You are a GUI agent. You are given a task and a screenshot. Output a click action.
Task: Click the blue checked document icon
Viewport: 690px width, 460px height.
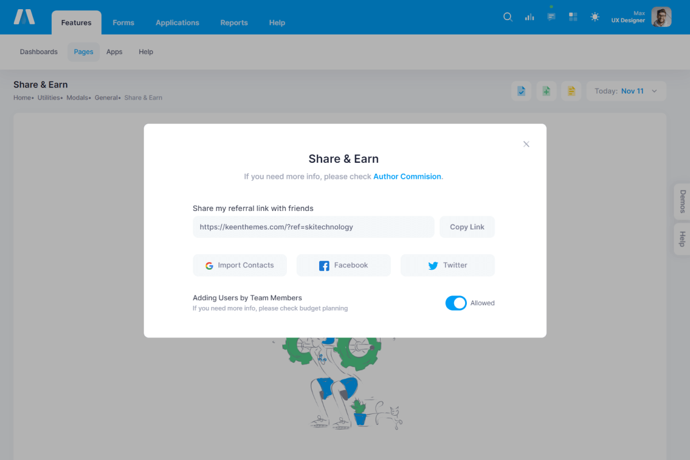click(x=521, y=91)
